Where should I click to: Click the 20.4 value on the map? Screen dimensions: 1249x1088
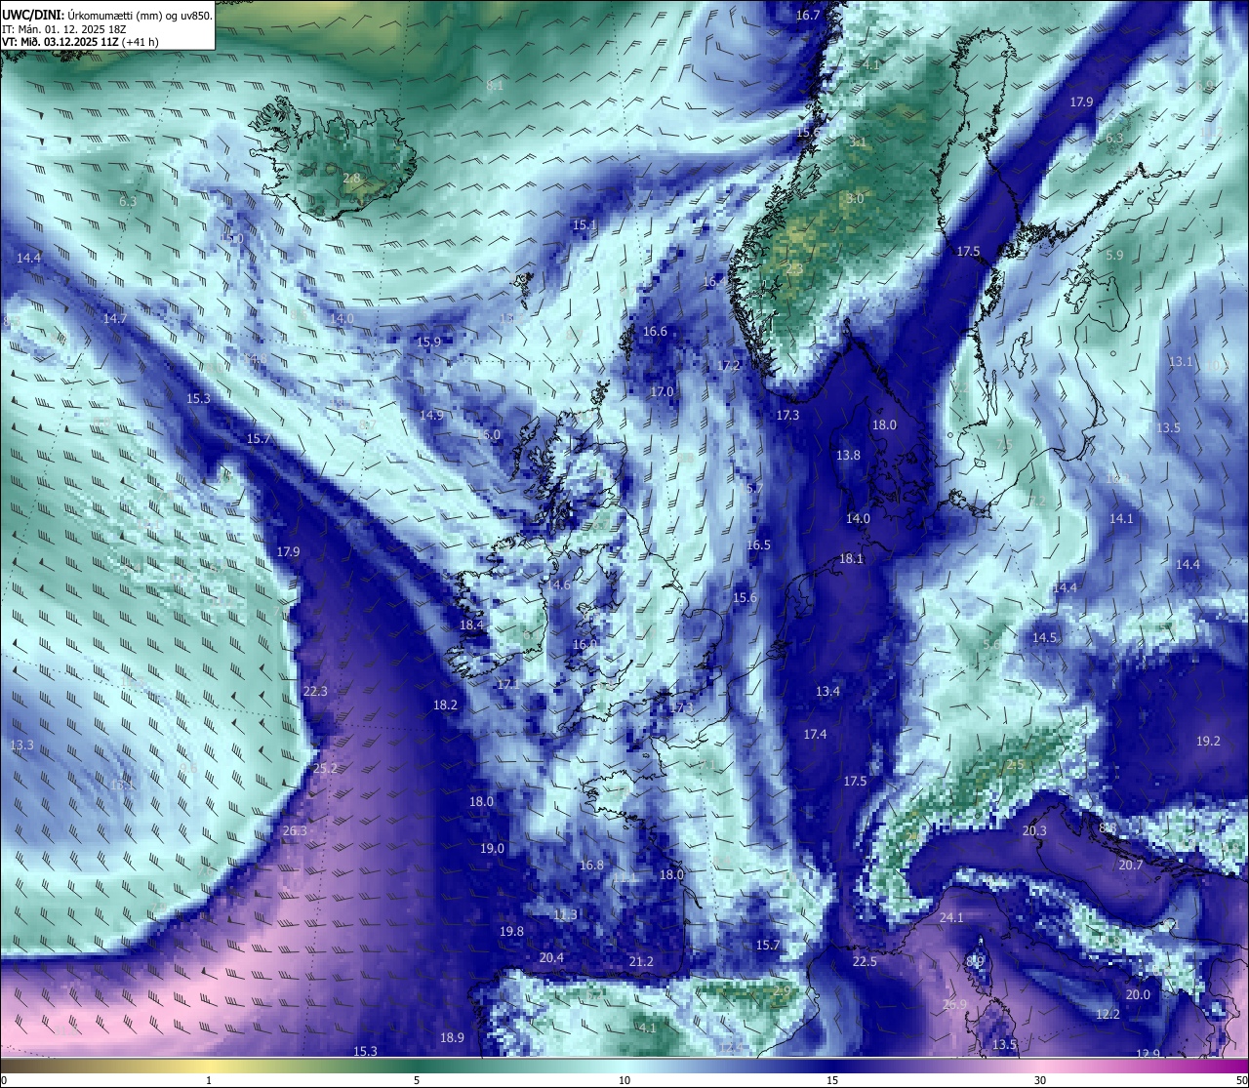551,958
